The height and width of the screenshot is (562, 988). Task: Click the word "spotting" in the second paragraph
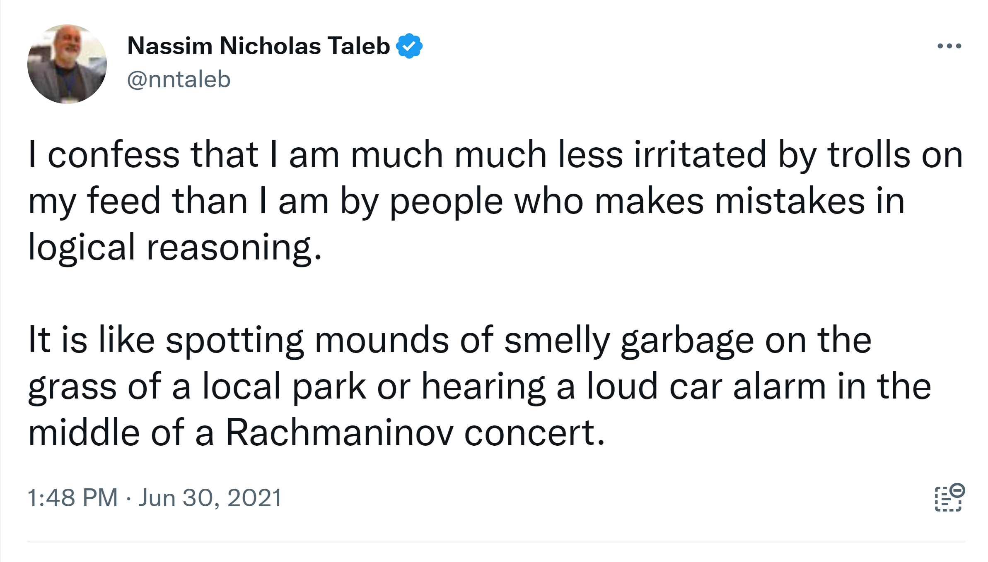tap(234, 341)
